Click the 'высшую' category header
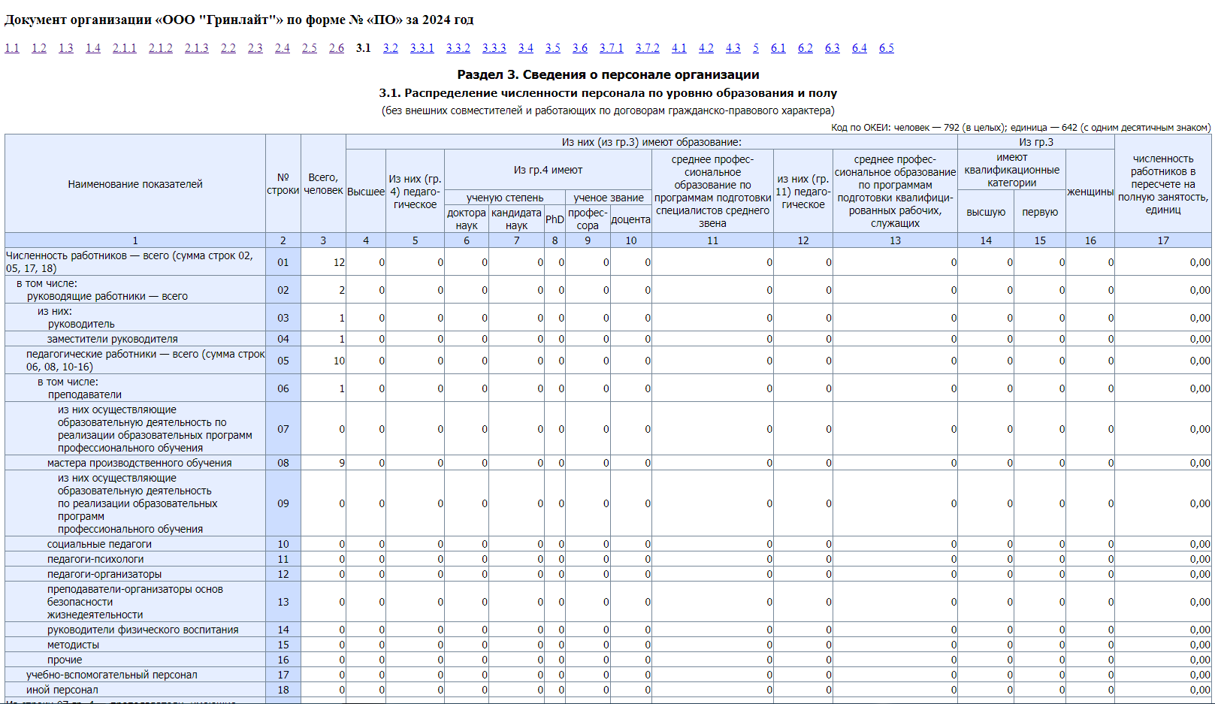 coord(986,212)
